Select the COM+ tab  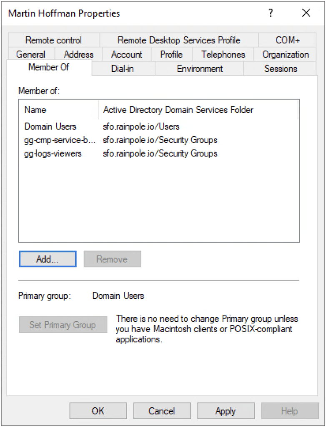coord(287,40)
